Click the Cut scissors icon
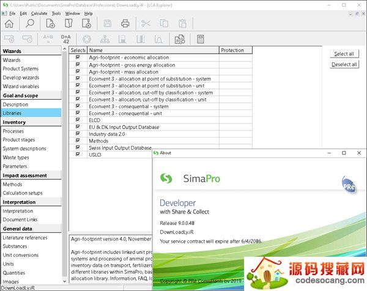Image resolution: width=367 pixels, height=291 pixels. tap(146, 23)
